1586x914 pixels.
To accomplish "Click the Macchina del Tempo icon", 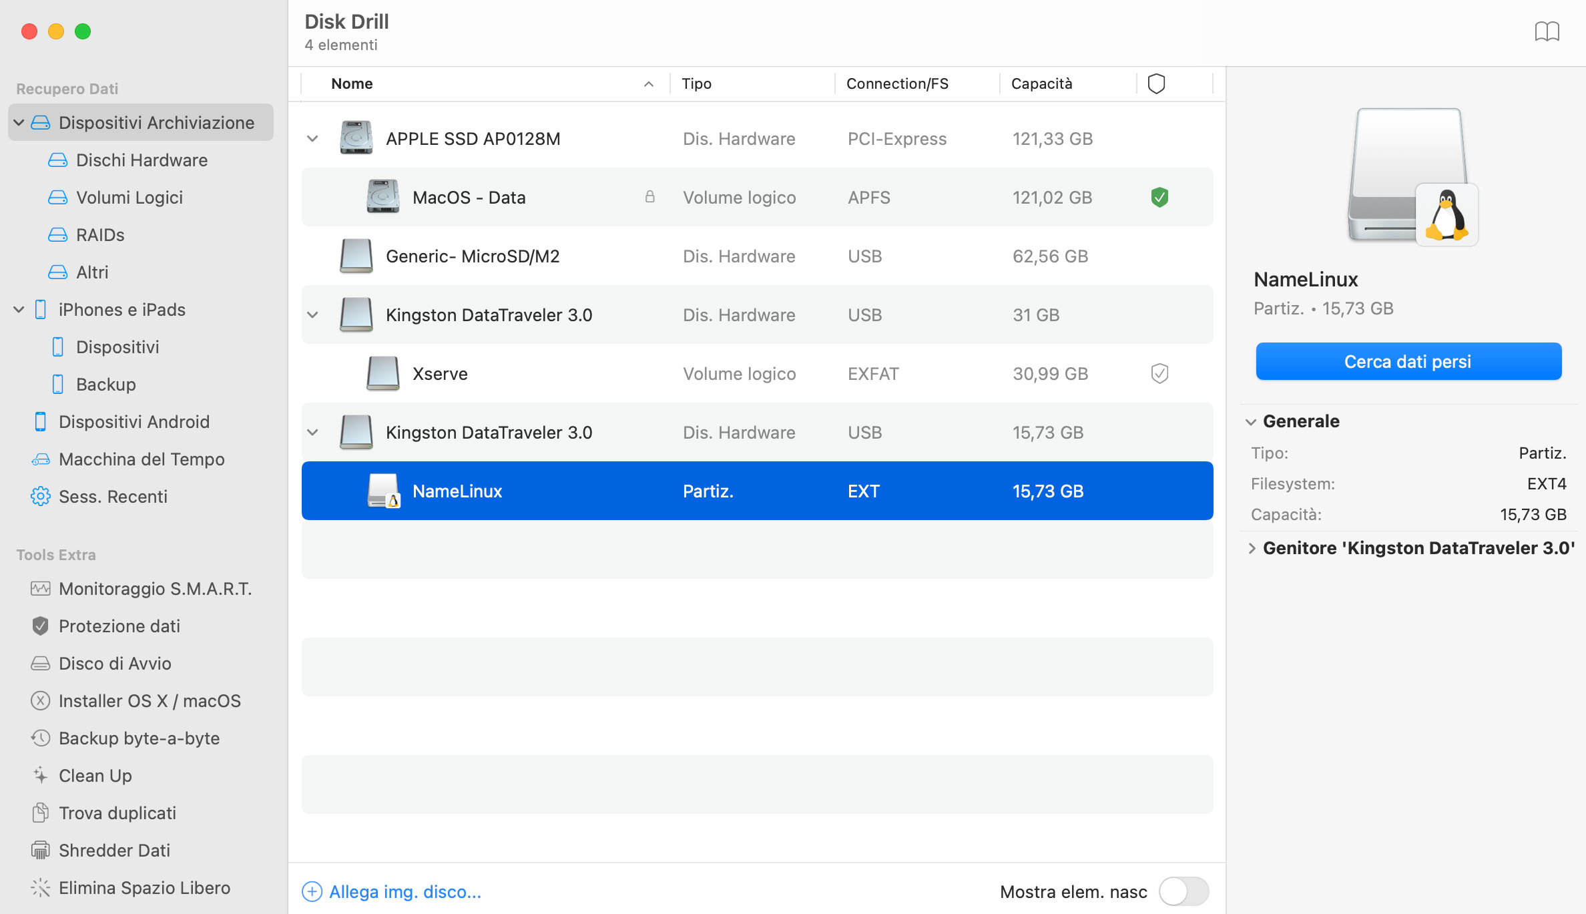I will pos(40,459).
